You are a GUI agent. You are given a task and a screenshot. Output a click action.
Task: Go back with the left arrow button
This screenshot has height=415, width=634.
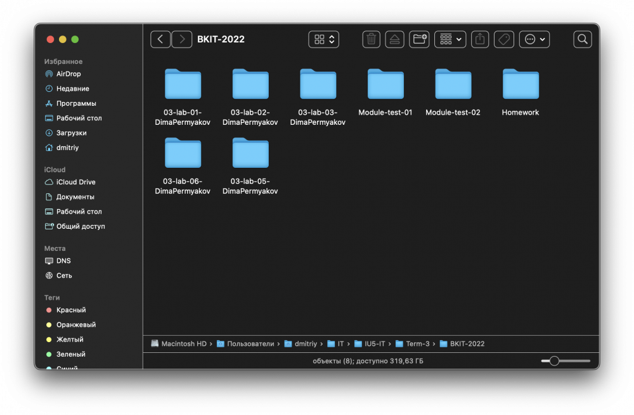tap(160, 39)
